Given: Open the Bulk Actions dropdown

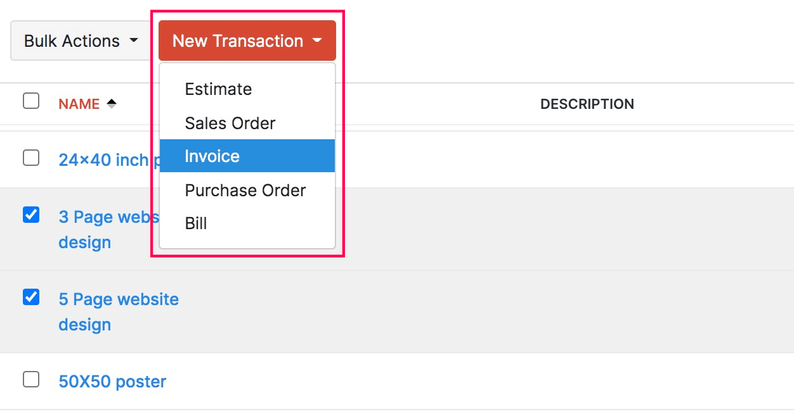Looking at the screenshot, I should [72, 41].
